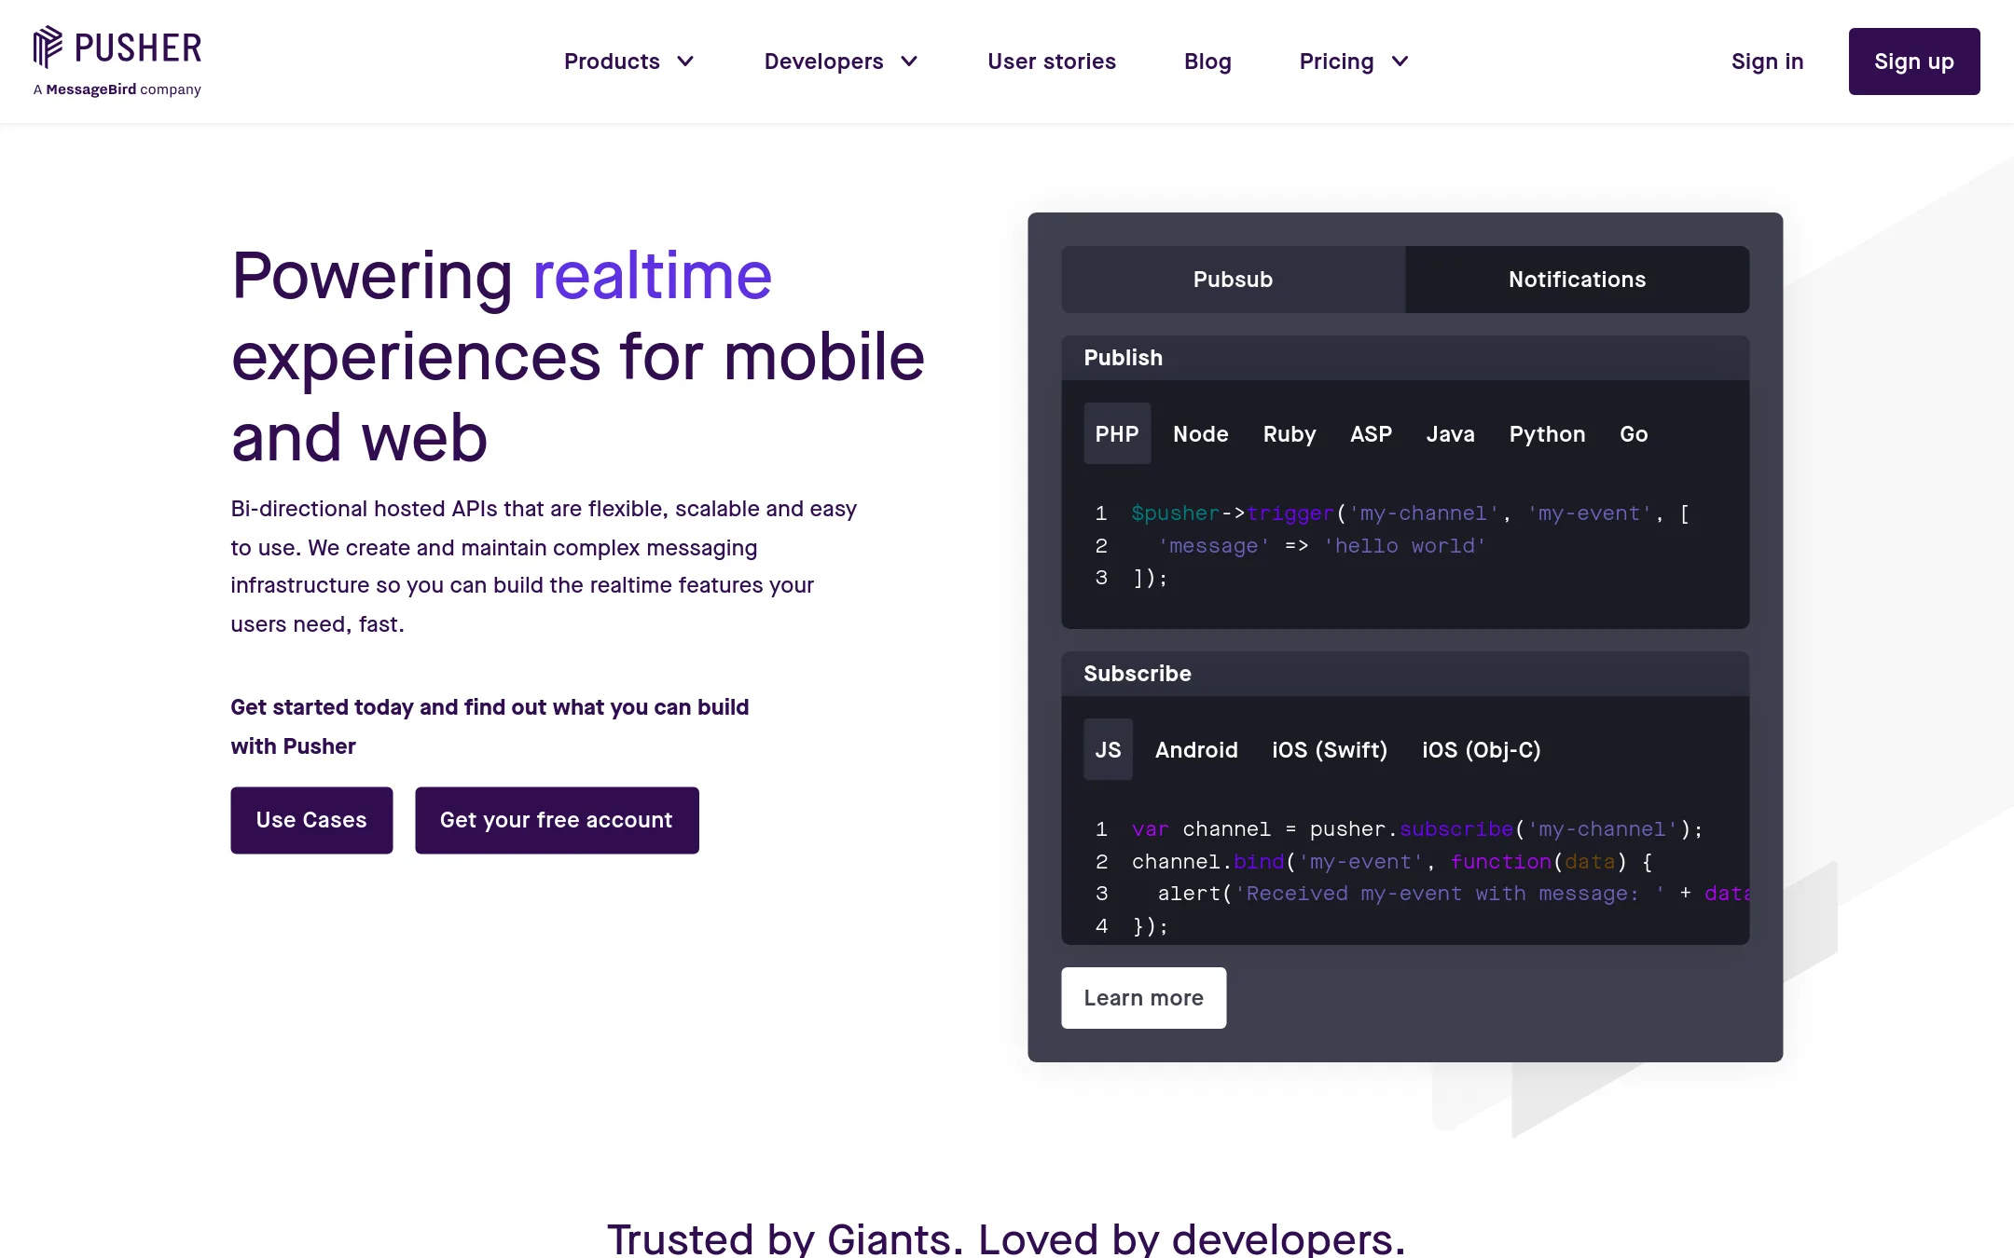Click the Developers menu label
Image resolution: width=2014 pixels, height=1258 pixels.
(x=823, y=62)
